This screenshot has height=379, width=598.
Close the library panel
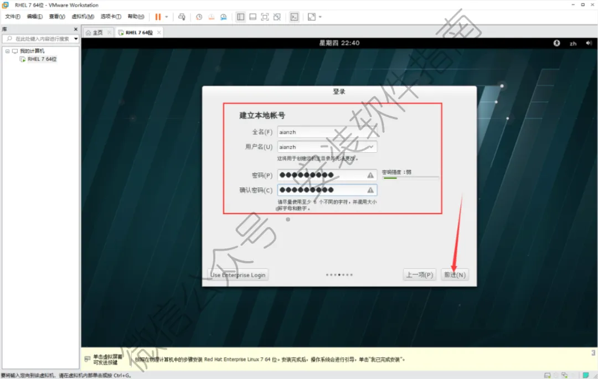[x=75, y=29]
